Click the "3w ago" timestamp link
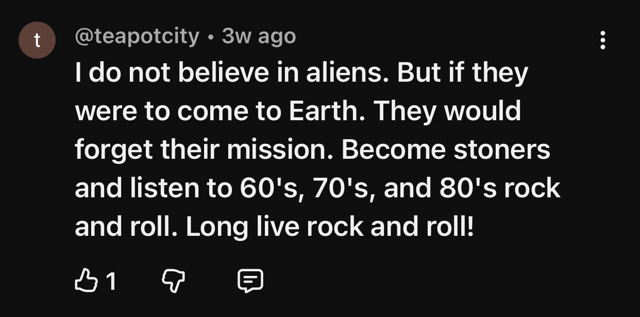This screenshot has height=317, width=640. (259, 36)
